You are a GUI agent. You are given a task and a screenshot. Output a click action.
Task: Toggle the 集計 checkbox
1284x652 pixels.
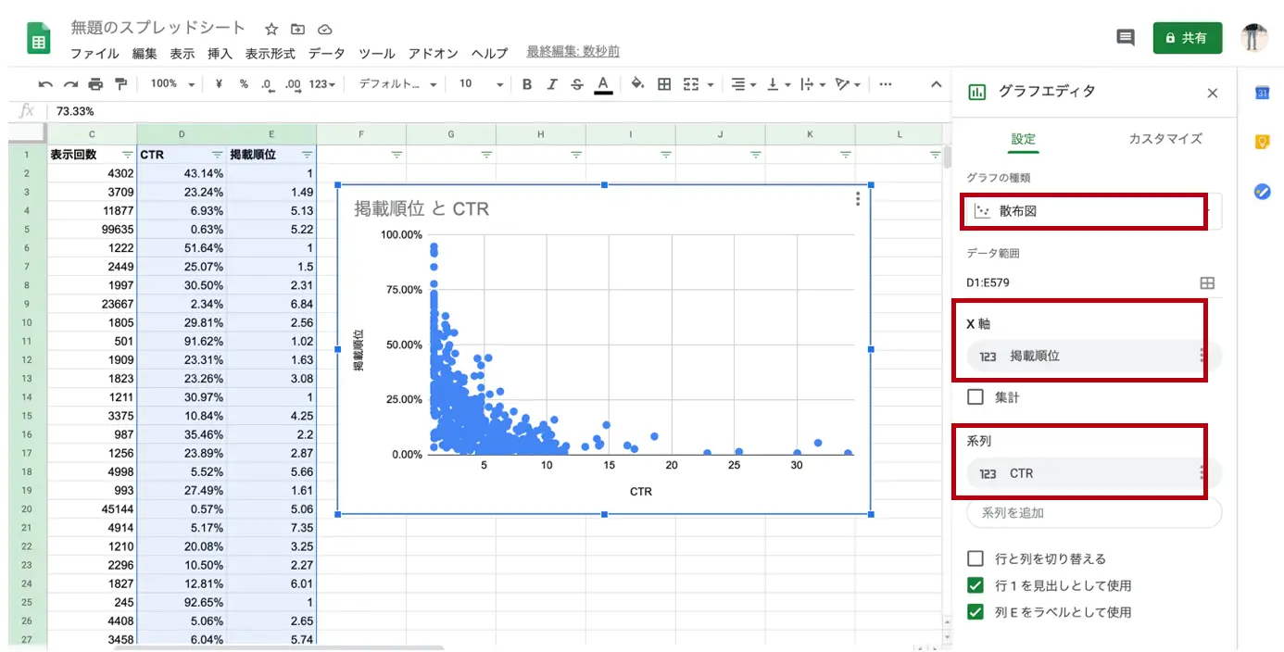[975, 397]
